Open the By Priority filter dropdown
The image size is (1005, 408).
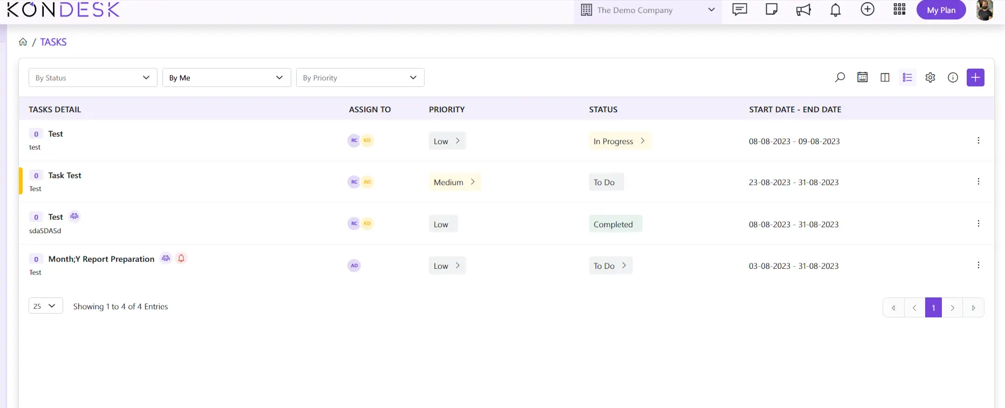[360, 78]
